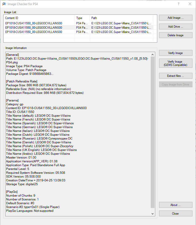
Task: Click the Scenario #0: type=0x01 line
Action: pyautogui.click(x=33, y=207)
